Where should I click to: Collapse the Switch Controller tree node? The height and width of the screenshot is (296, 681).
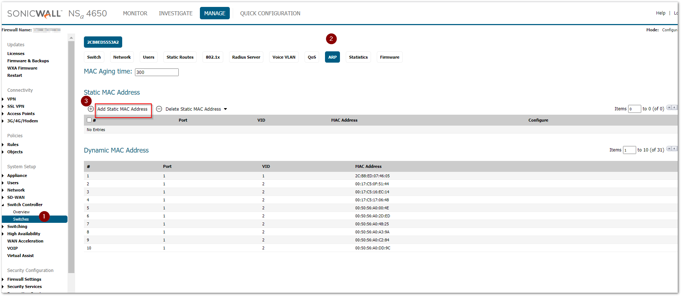(x=3, y=205)
